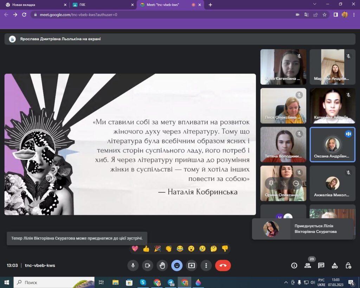Show the participants list with 23 people
360x288 pixels.
308,265
